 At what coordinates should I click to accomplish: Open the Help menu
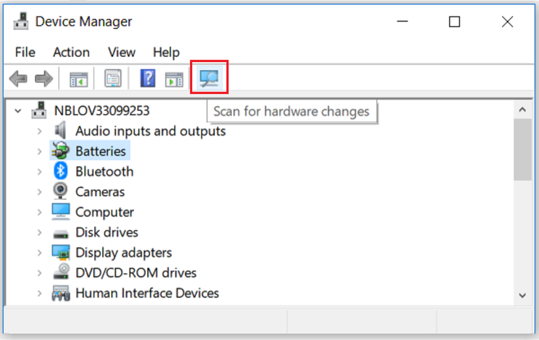pos(167,52)
